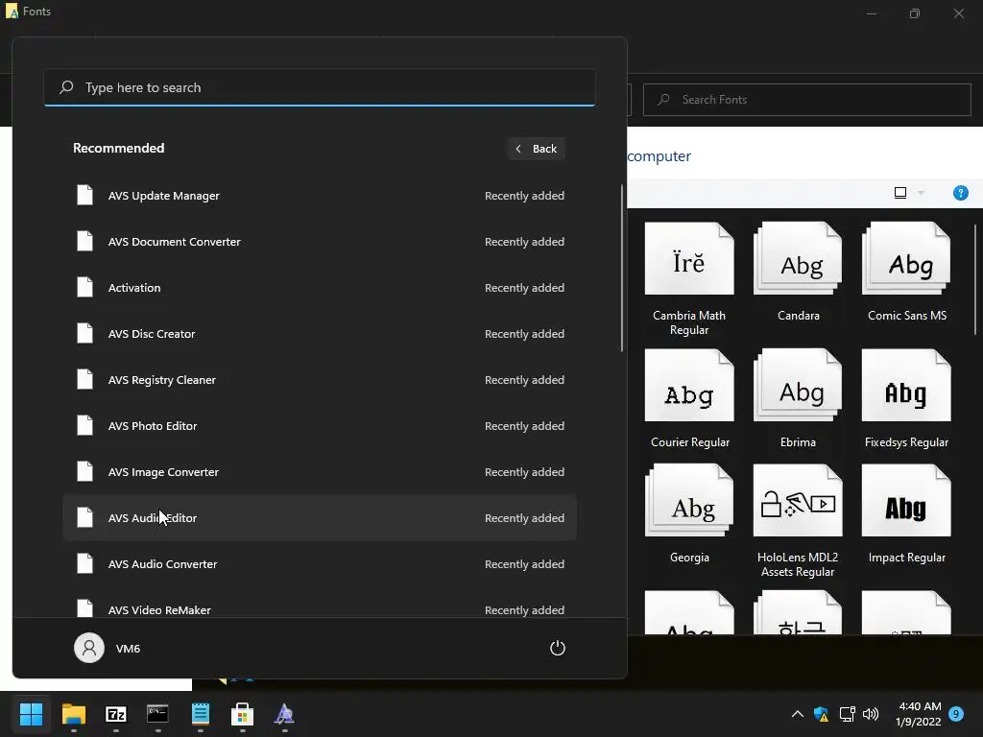Switch to the Fonts app on taskbar
The image size is (983, 737).
click(x=284, y=714)
